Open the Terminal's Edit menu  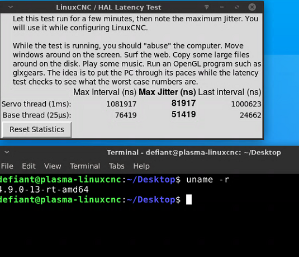29,166
